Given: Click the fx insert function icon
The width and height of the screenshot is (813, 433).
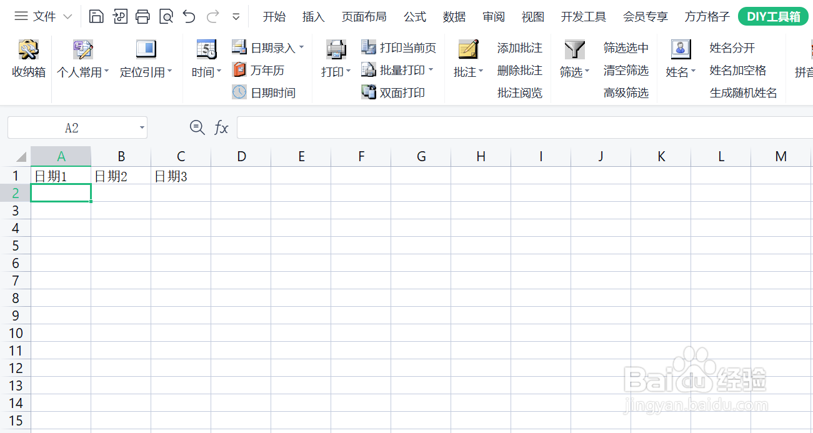Looking at the screenshot, I should (x=221, y=128).
